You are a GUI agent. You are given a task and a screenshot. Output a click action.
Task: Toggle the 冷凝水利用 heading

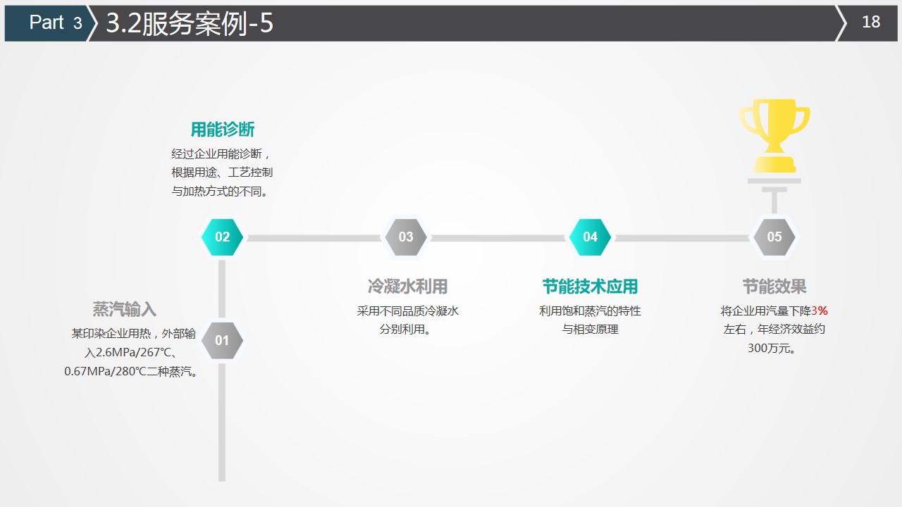[x=407, y=286]
